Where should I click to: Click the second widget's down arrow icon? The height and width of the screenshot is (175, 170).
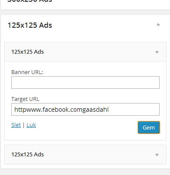coord(157,155)
